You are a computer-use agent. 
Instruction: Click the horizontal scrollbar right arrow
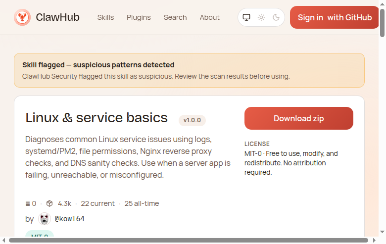pyautogui.click(x=375, y=241)
